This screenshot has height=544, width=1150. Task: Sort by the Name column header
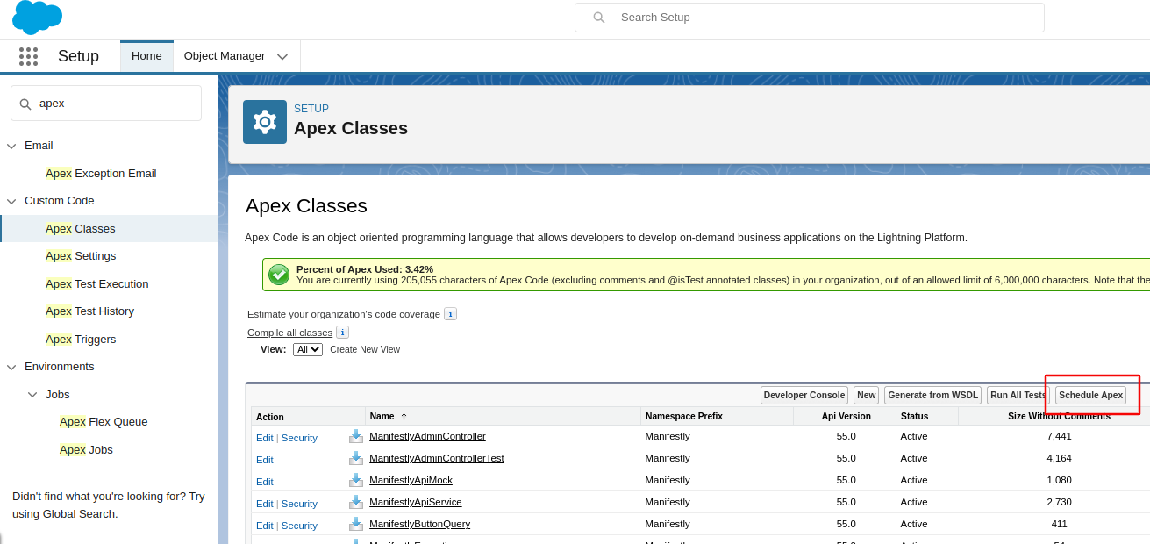[x=382, y=416]
